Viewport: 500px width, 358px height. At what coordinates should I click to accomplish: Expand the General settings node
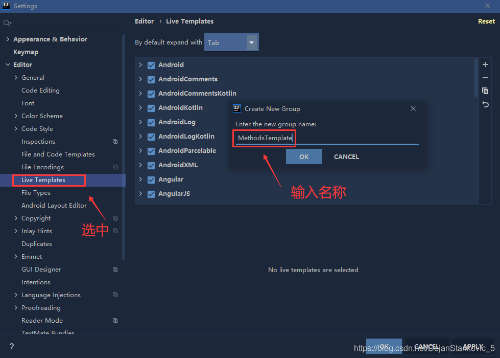[x=16, y=77]
